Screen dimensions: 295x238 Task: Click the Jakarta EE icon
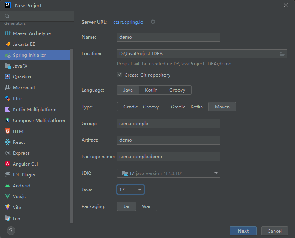8,44
